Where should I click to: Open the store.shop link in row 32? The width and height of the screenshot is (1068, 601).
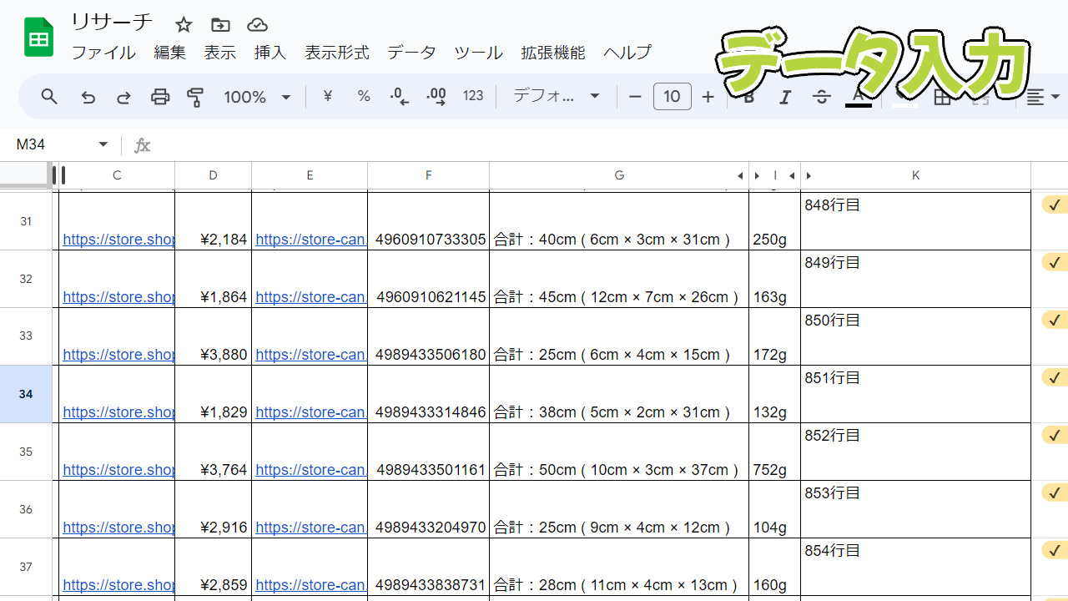pos(118,297)
